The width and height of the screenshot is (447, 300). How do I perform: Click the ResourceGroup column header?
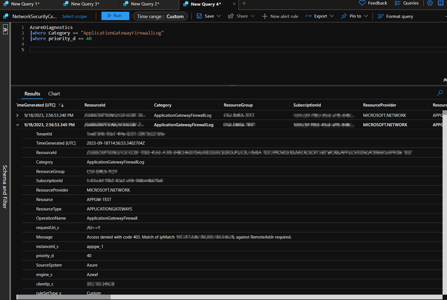pos(238,105)
